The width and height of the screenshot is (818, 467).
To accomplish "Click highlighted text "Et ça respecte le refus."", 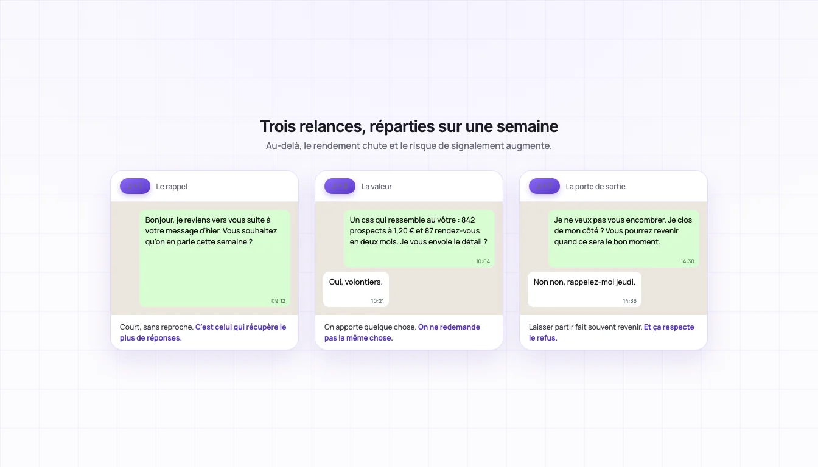I will [x=612, y=333].
